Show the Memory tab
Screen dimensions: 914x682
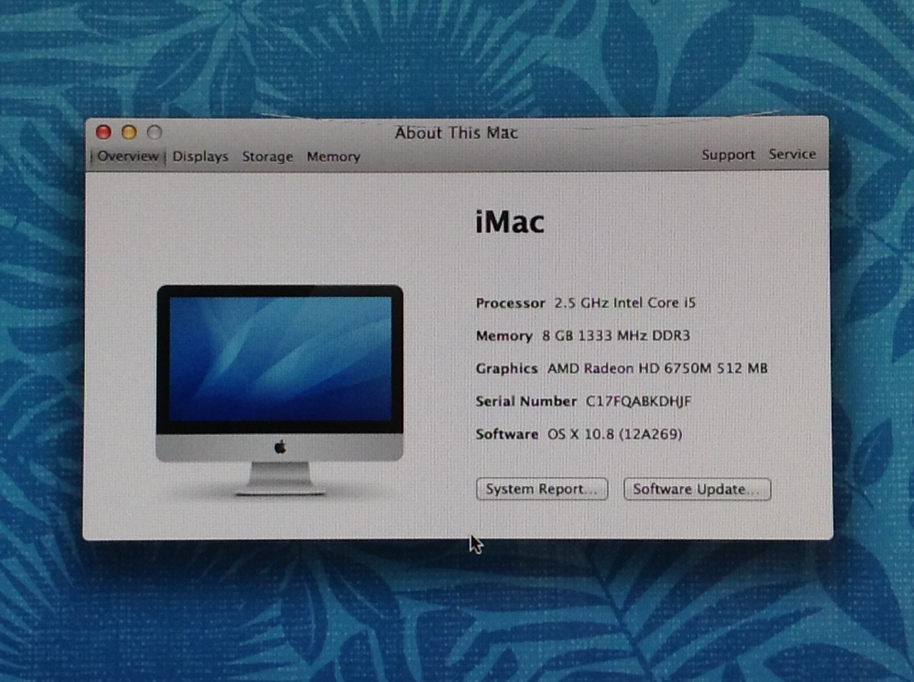pyautogui.click(x=334, y=156)
